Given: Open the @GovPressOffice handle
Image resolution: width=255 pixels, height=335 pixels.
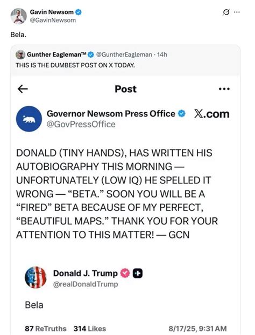Looking at the screenshot, I should (81, 124).
